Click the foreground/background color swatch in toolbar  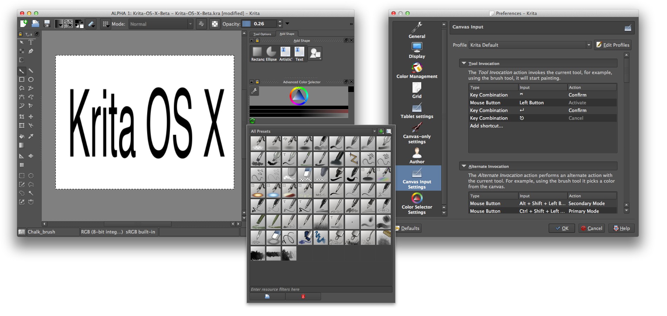[79, 24]
